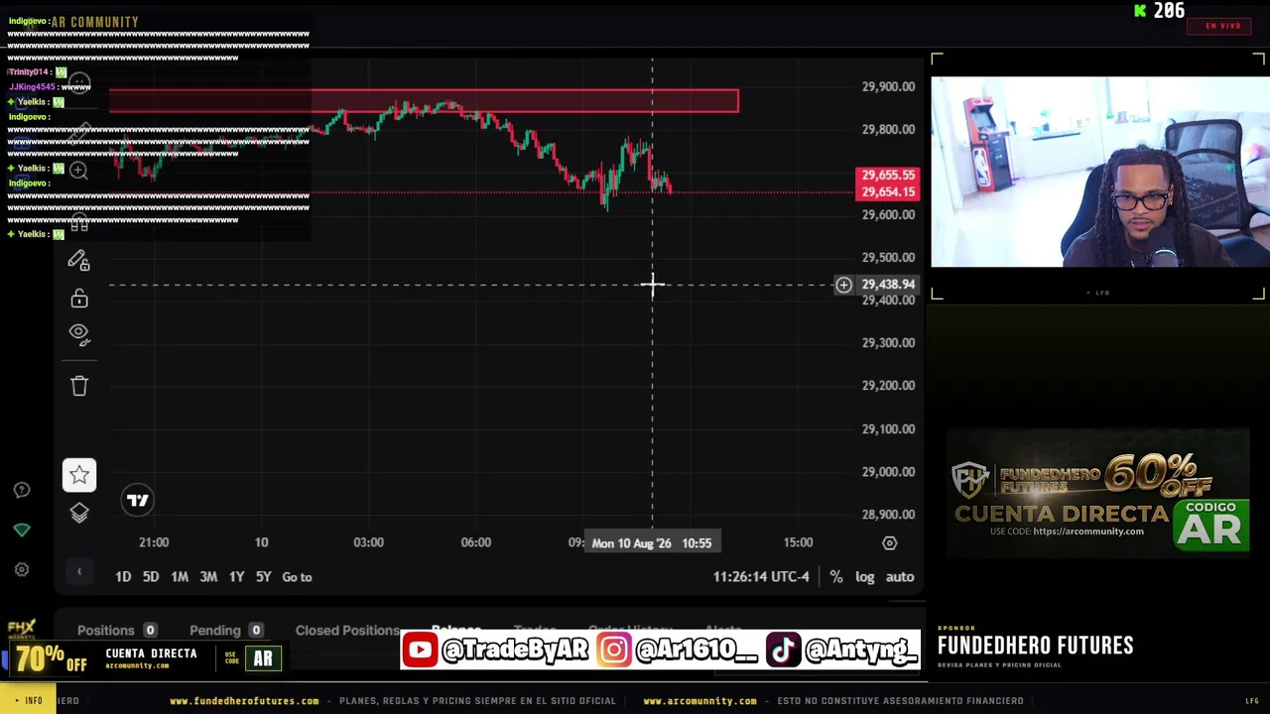Click the FundedHero 60% OFF banner
This screenshot has height=714, width=1270.
(1098, 493)
